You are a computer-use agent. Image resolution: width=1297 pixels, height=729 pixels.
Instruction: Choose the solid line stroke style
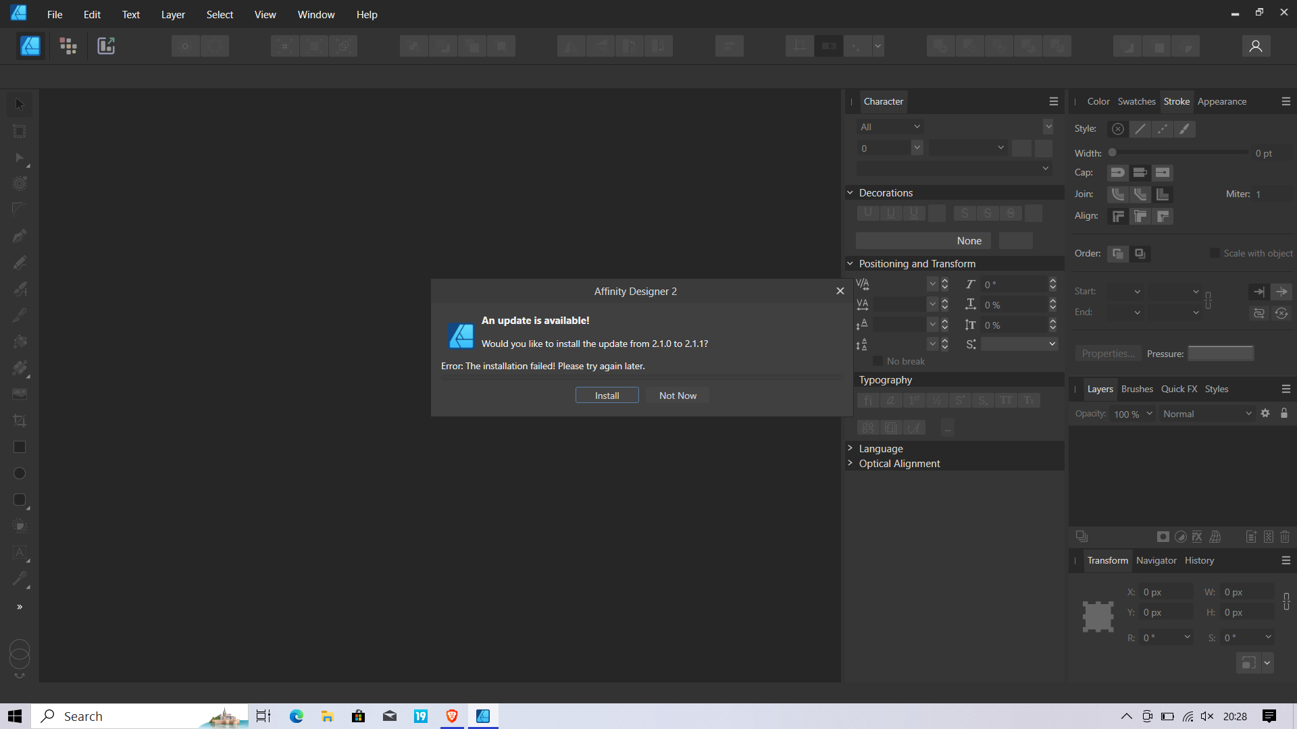(1140, 129)
